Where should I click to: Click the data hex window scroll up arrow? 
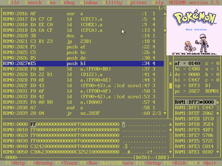pyautogui.click(x=170, y=124)
